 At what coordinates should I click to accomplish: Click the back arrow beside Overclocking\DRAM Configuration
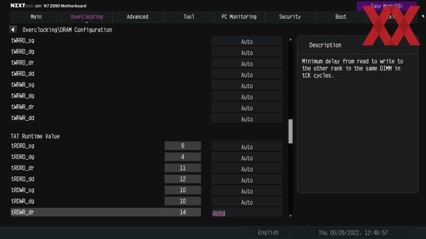(x=13, y=29)
